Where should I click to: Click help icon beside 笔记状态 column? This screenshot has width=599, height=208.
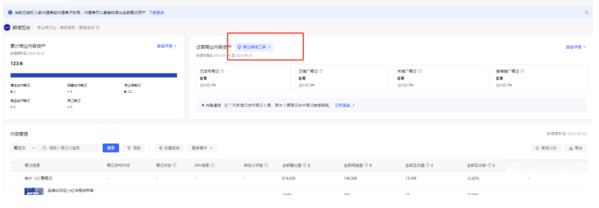click(174, 165)
